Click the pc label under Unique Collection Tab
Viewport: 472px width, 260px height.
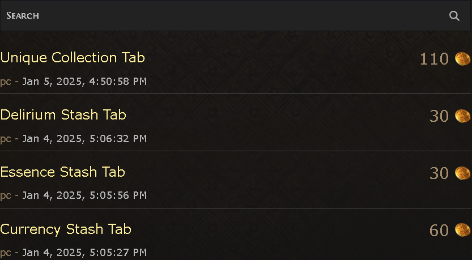tap(6, 82)
